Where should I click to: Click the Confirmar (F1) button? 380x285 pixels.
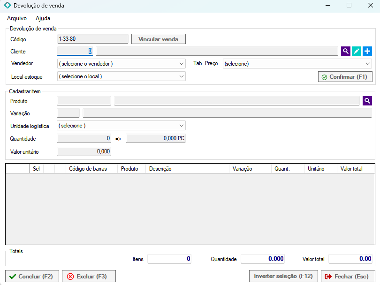345,76
